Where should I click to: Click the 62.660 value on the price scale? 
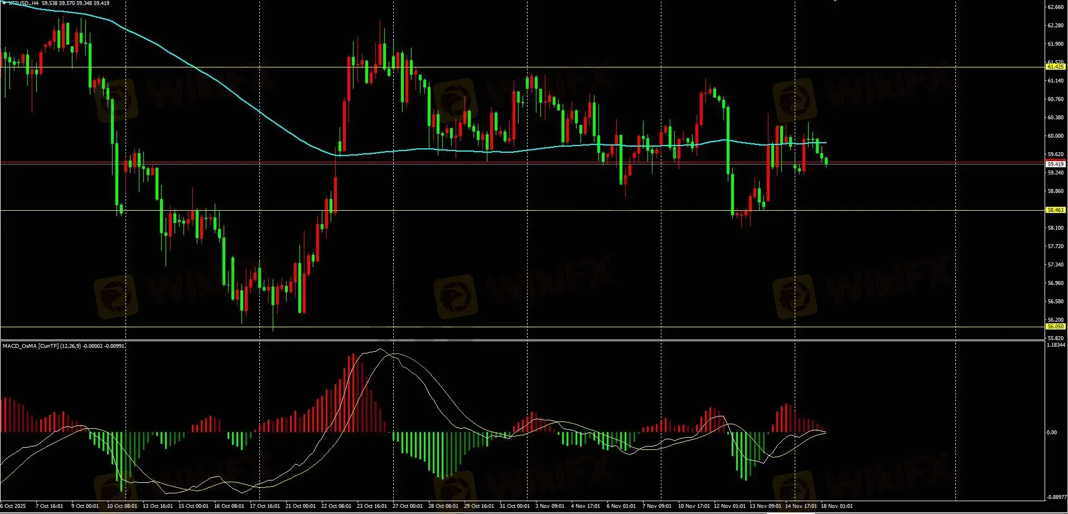(x=1055, y=7)
